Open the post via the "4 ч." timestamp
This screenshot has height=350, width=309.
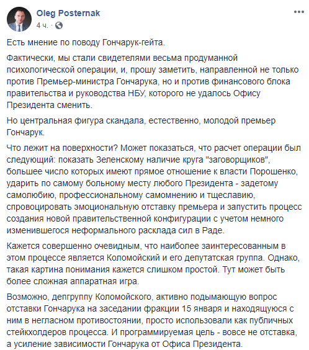point(42,25)
